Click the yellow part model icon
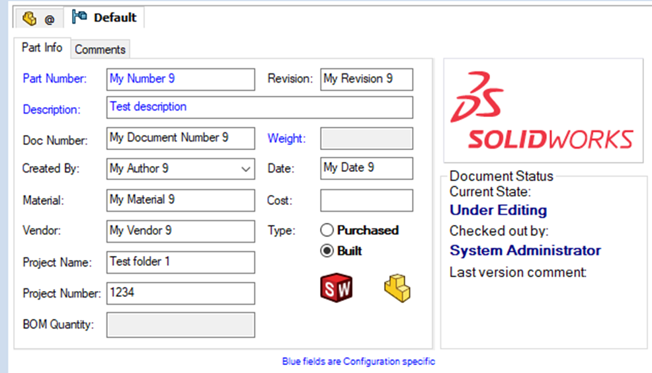The image size is (652, 373). tap(397, 288)
